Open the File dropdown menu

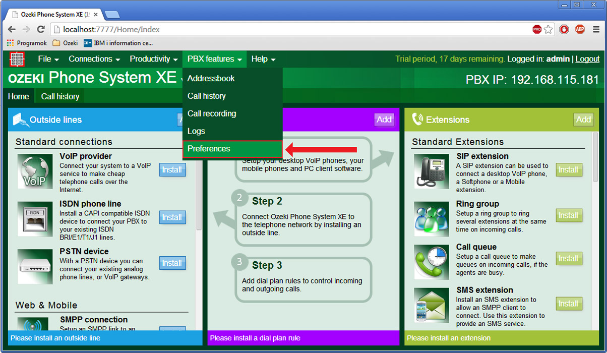[48, 59]
